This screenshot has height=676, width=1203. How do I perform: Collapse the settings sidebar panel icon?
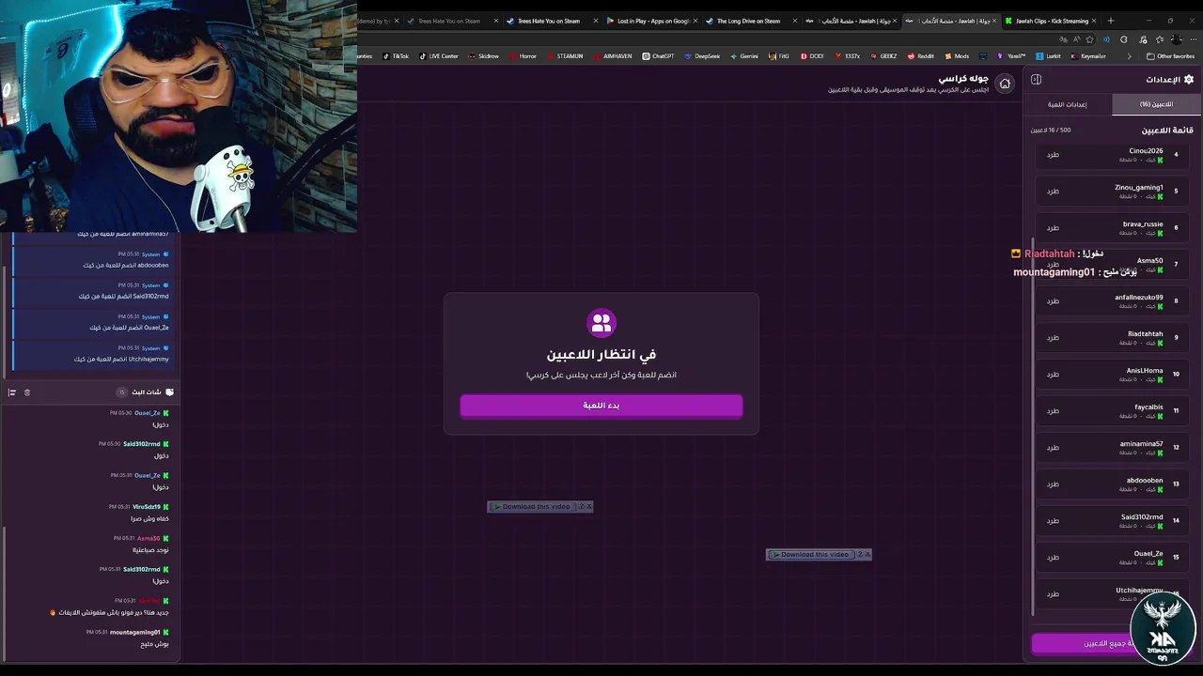tap(1036, 80)
